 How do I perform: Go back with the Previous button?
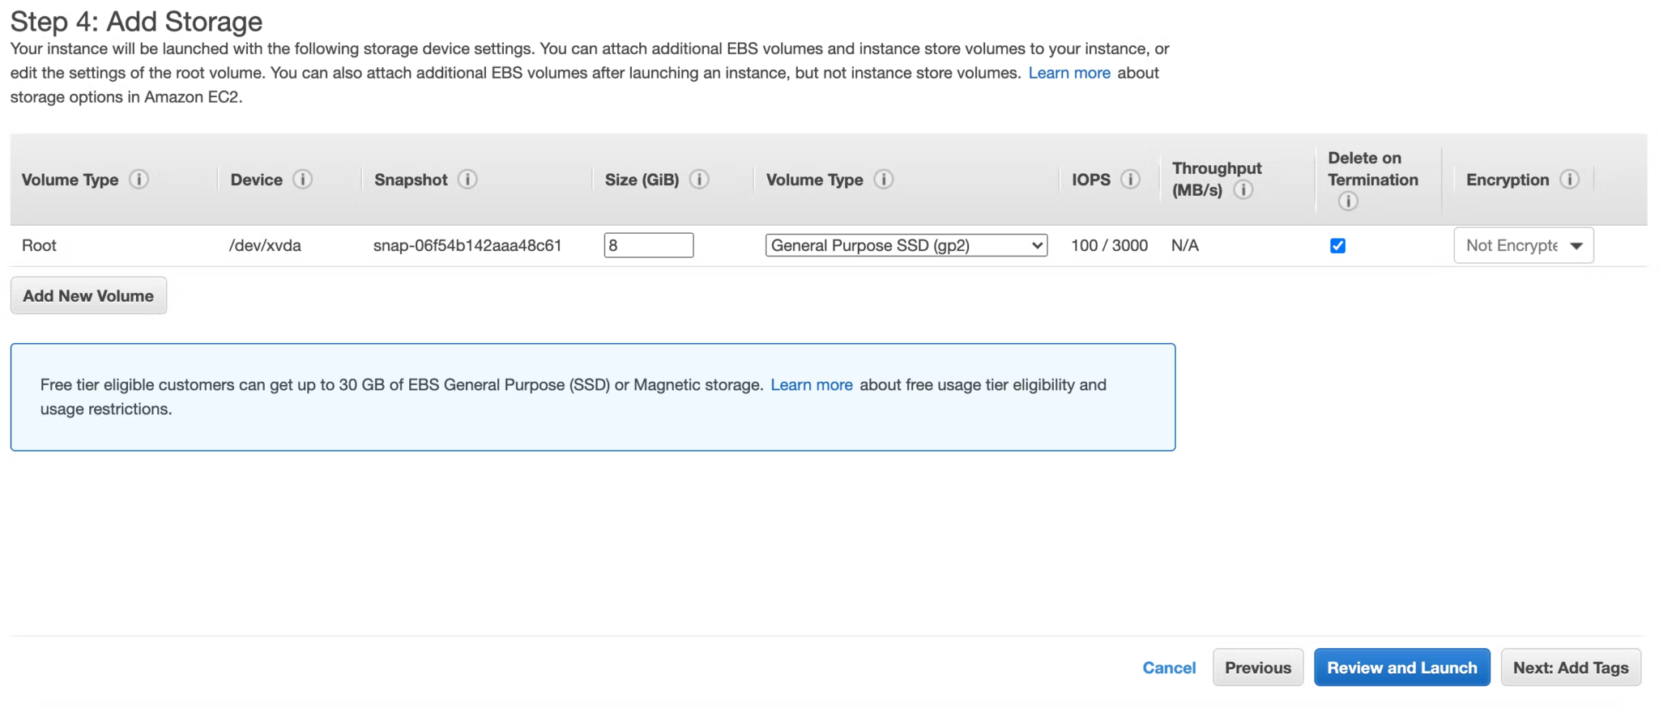tap(1257, 668)
